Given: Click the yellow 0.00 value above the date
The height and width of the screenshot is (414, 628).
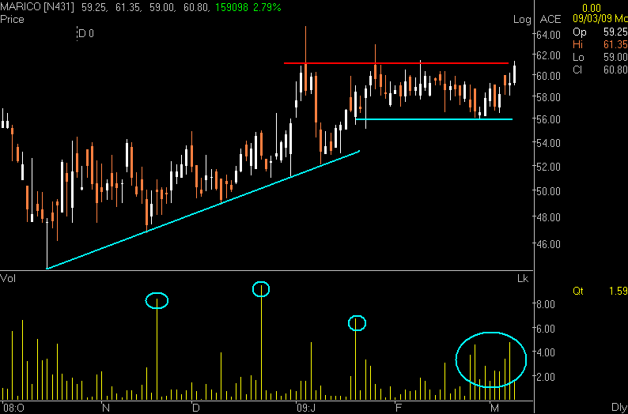Looking at the screenshot, I should 592,8.
